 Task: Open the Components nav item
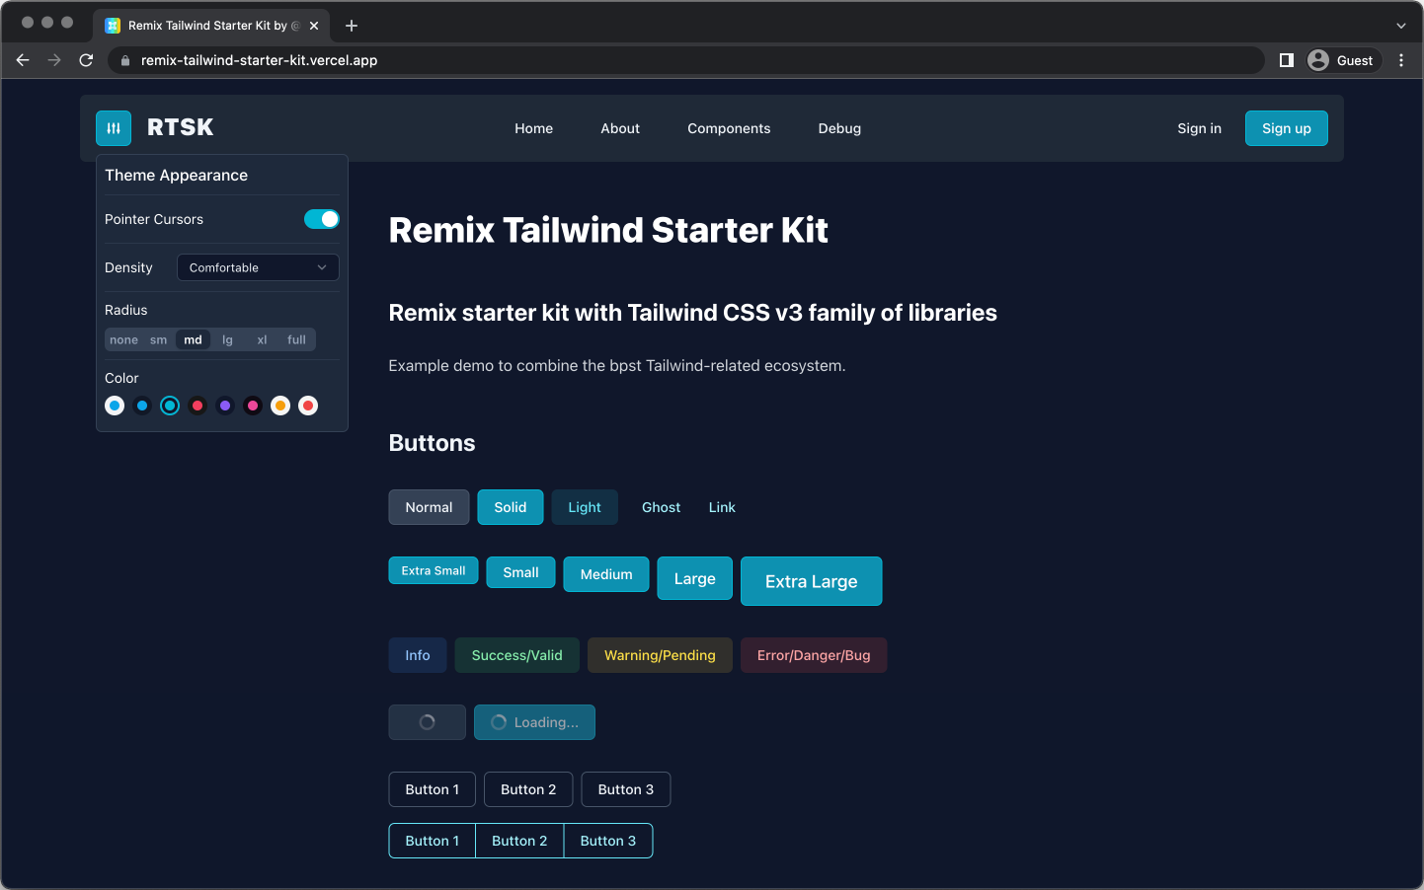tap(729, 128)
